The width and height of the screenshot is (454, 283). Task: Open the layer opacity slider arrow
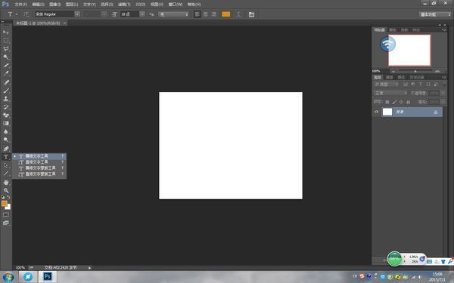443,93
